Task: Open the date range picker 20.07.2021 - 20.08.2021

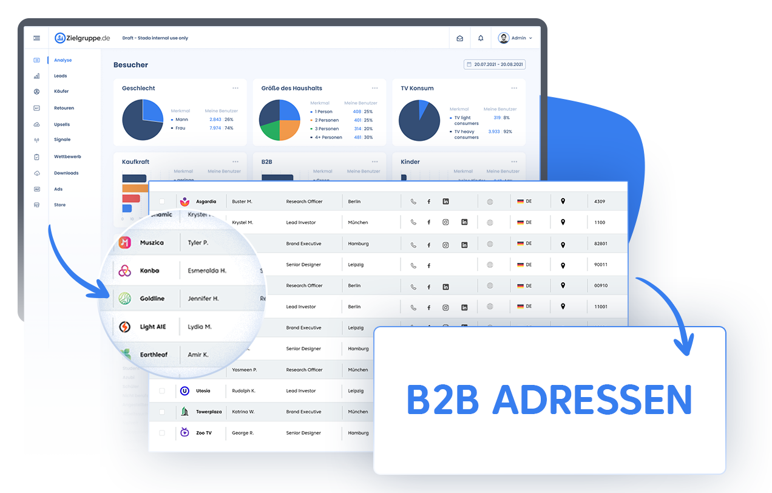Action: pyautogui.click(x=494, y=64)
